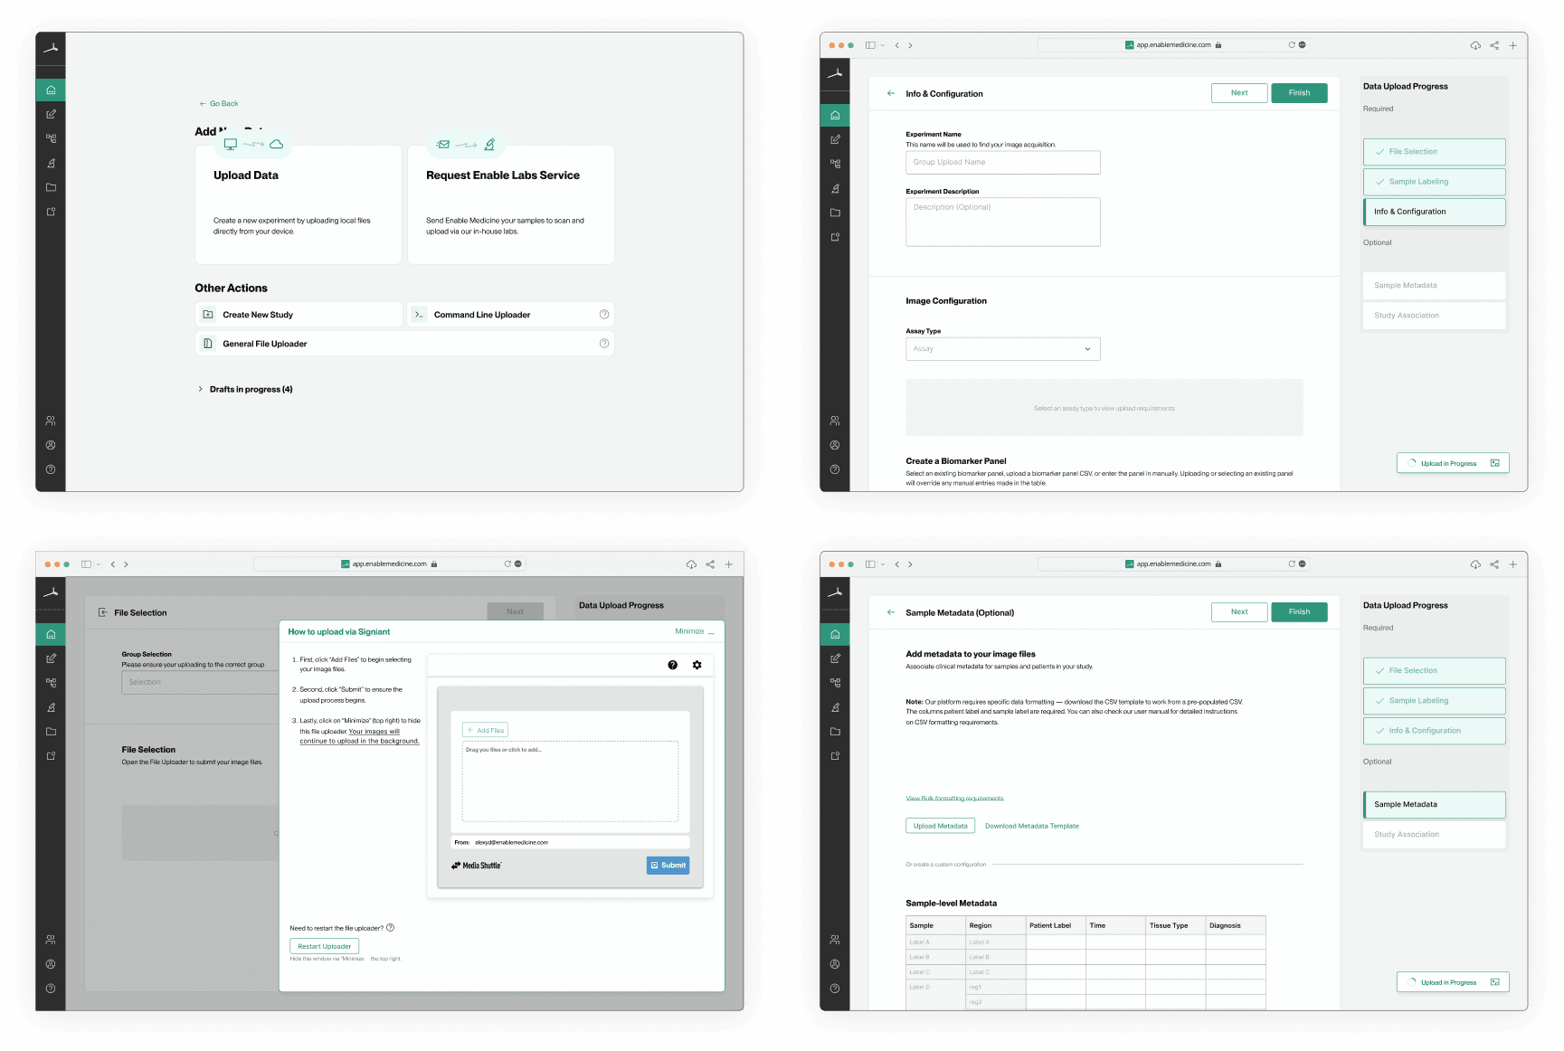Click help icon beside 'Need to restart the file uploader?'
Viewport: 1564px width, 1051px height.
click(391, 928)
